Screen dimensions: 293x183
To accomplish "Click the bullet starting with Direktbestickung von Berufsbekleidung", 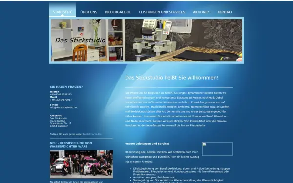I will tap(182, 171).
